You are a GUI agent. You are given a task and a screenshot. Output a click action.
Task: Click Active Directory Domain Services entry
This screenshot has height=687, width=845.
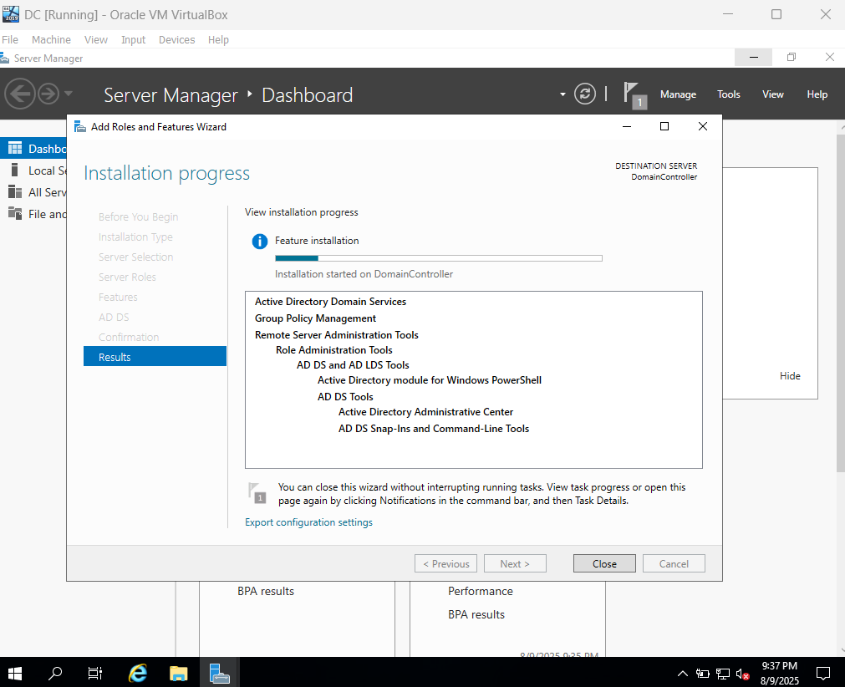click(x=330, y=302)
